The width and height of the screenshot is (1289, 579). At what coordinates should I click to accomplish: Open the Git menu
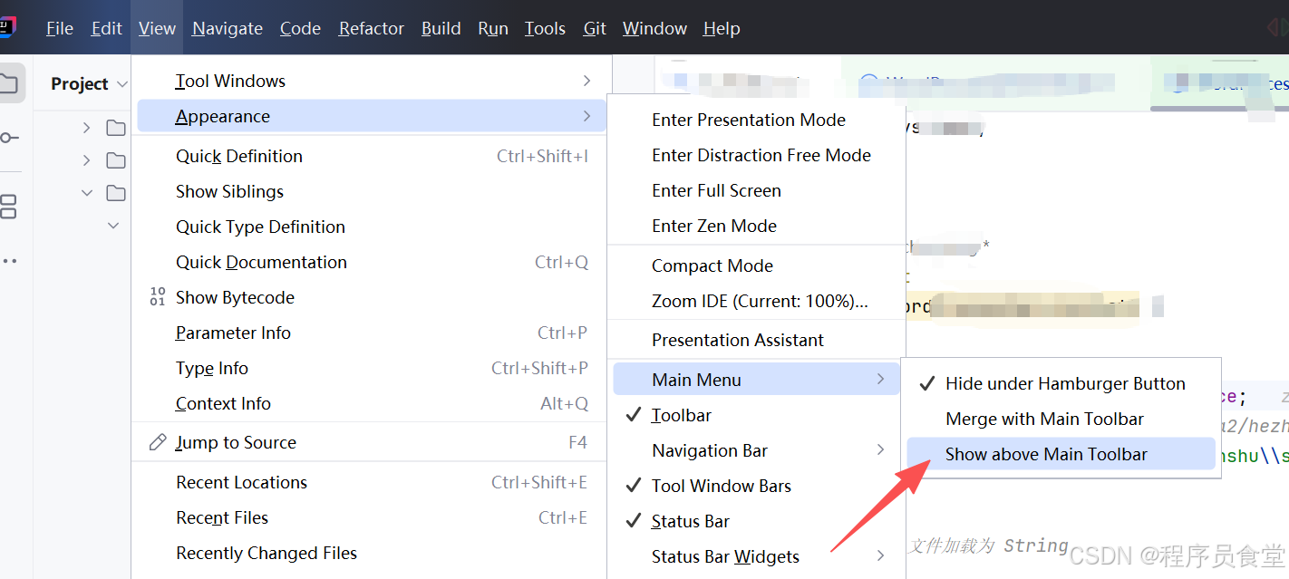click(x=595, y=28)
